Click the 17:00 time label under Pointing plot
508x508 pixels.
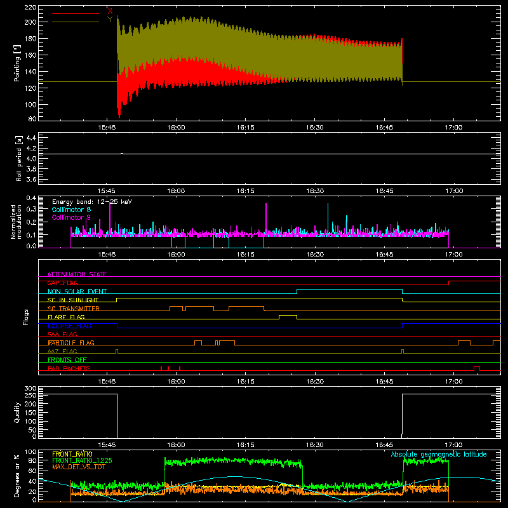click(x=453, y=128)
